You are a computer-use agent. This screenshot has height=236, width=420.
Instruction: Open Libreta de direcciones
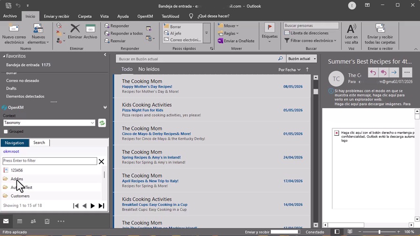306,33
